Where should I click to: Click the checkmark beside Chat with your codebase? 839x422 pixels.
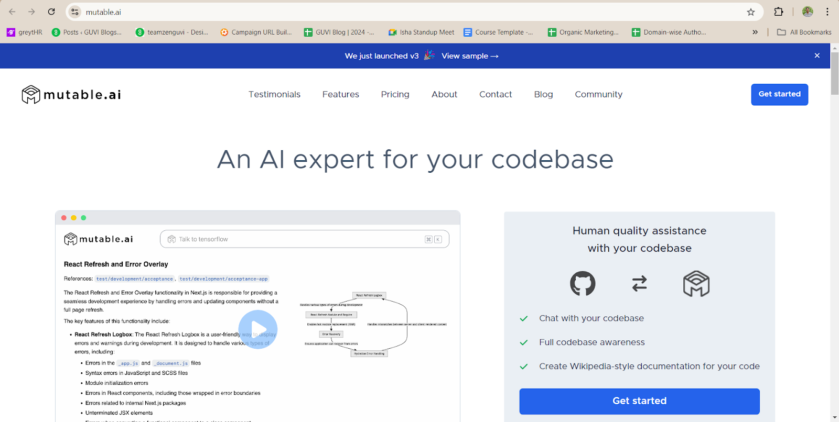523,318
